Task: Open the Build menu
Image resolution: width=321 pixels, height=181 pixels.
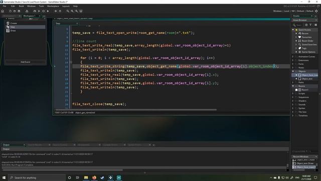Action: tap(21, 6)
